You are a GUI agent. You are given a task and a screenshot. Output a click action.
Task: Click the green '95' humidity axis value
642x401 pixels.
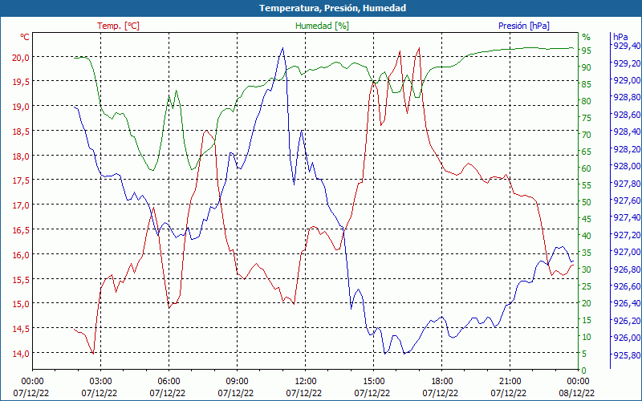pos(587,51)
